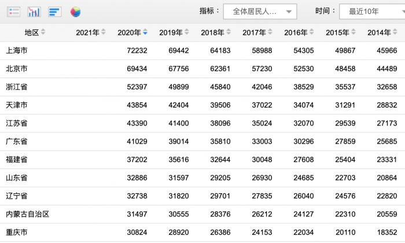Open the 指标 indicator dropdown
405x243 pixels.
[260, 12]
